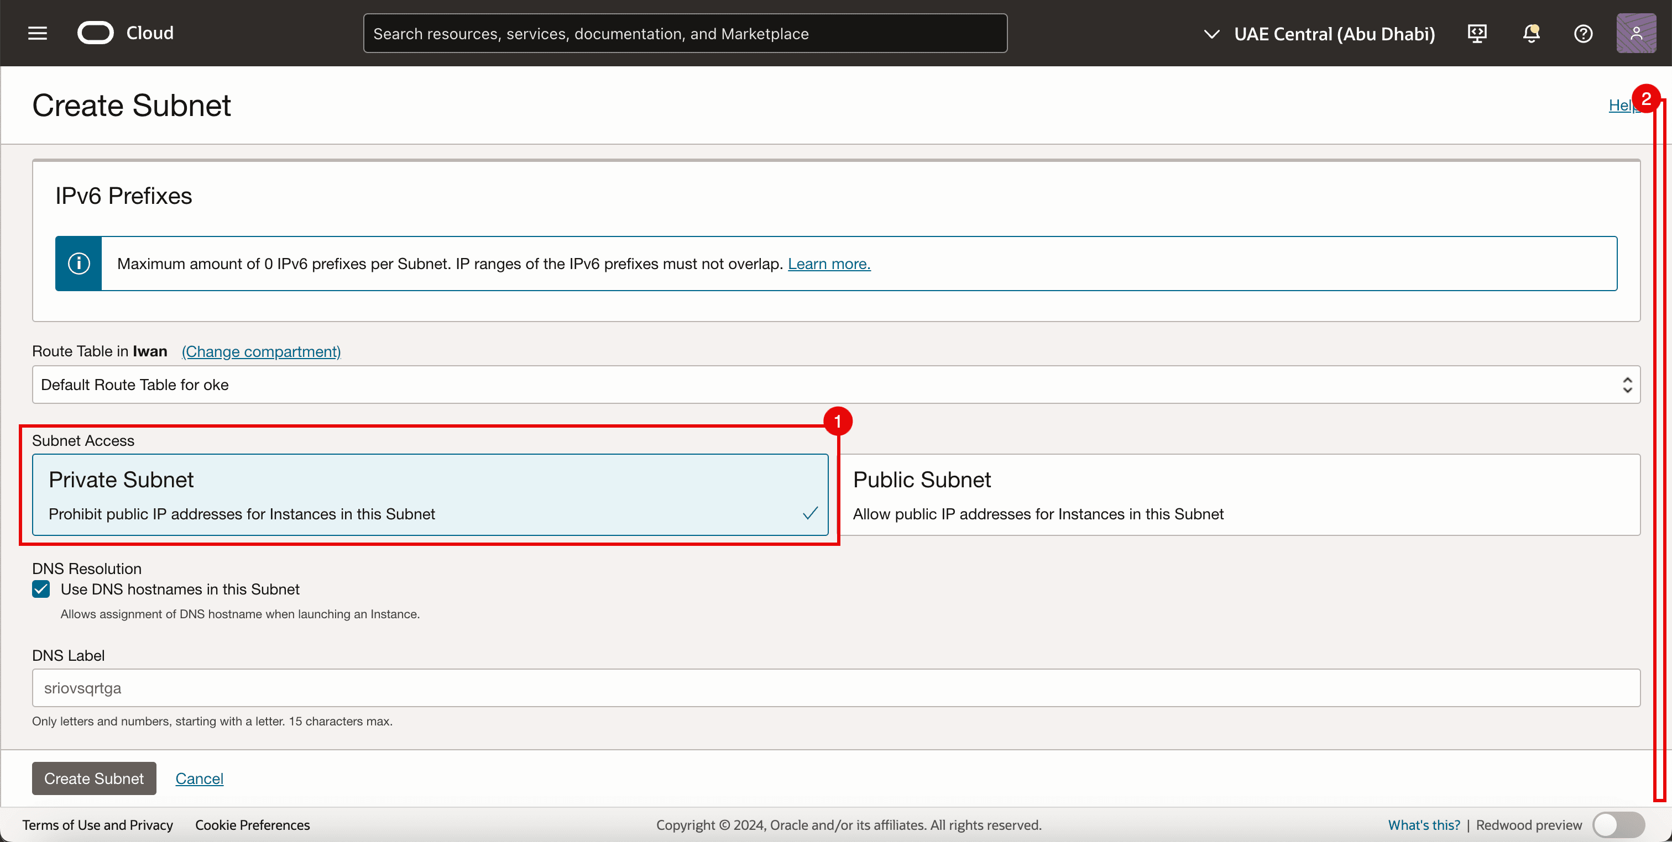The height and width of the screenshot is (842, 1672).
Task: Expand the UAE Central region menu
Action: 1334,34
